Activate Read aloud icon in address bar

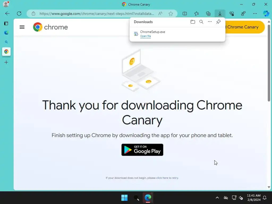pyautogui.click(x=160, y=14)
